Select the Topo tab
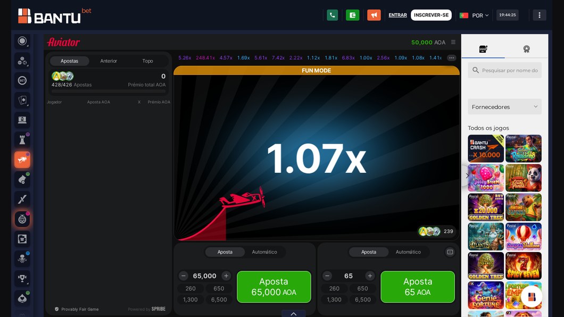The image size is (564, 317). (x=147, y=61)
